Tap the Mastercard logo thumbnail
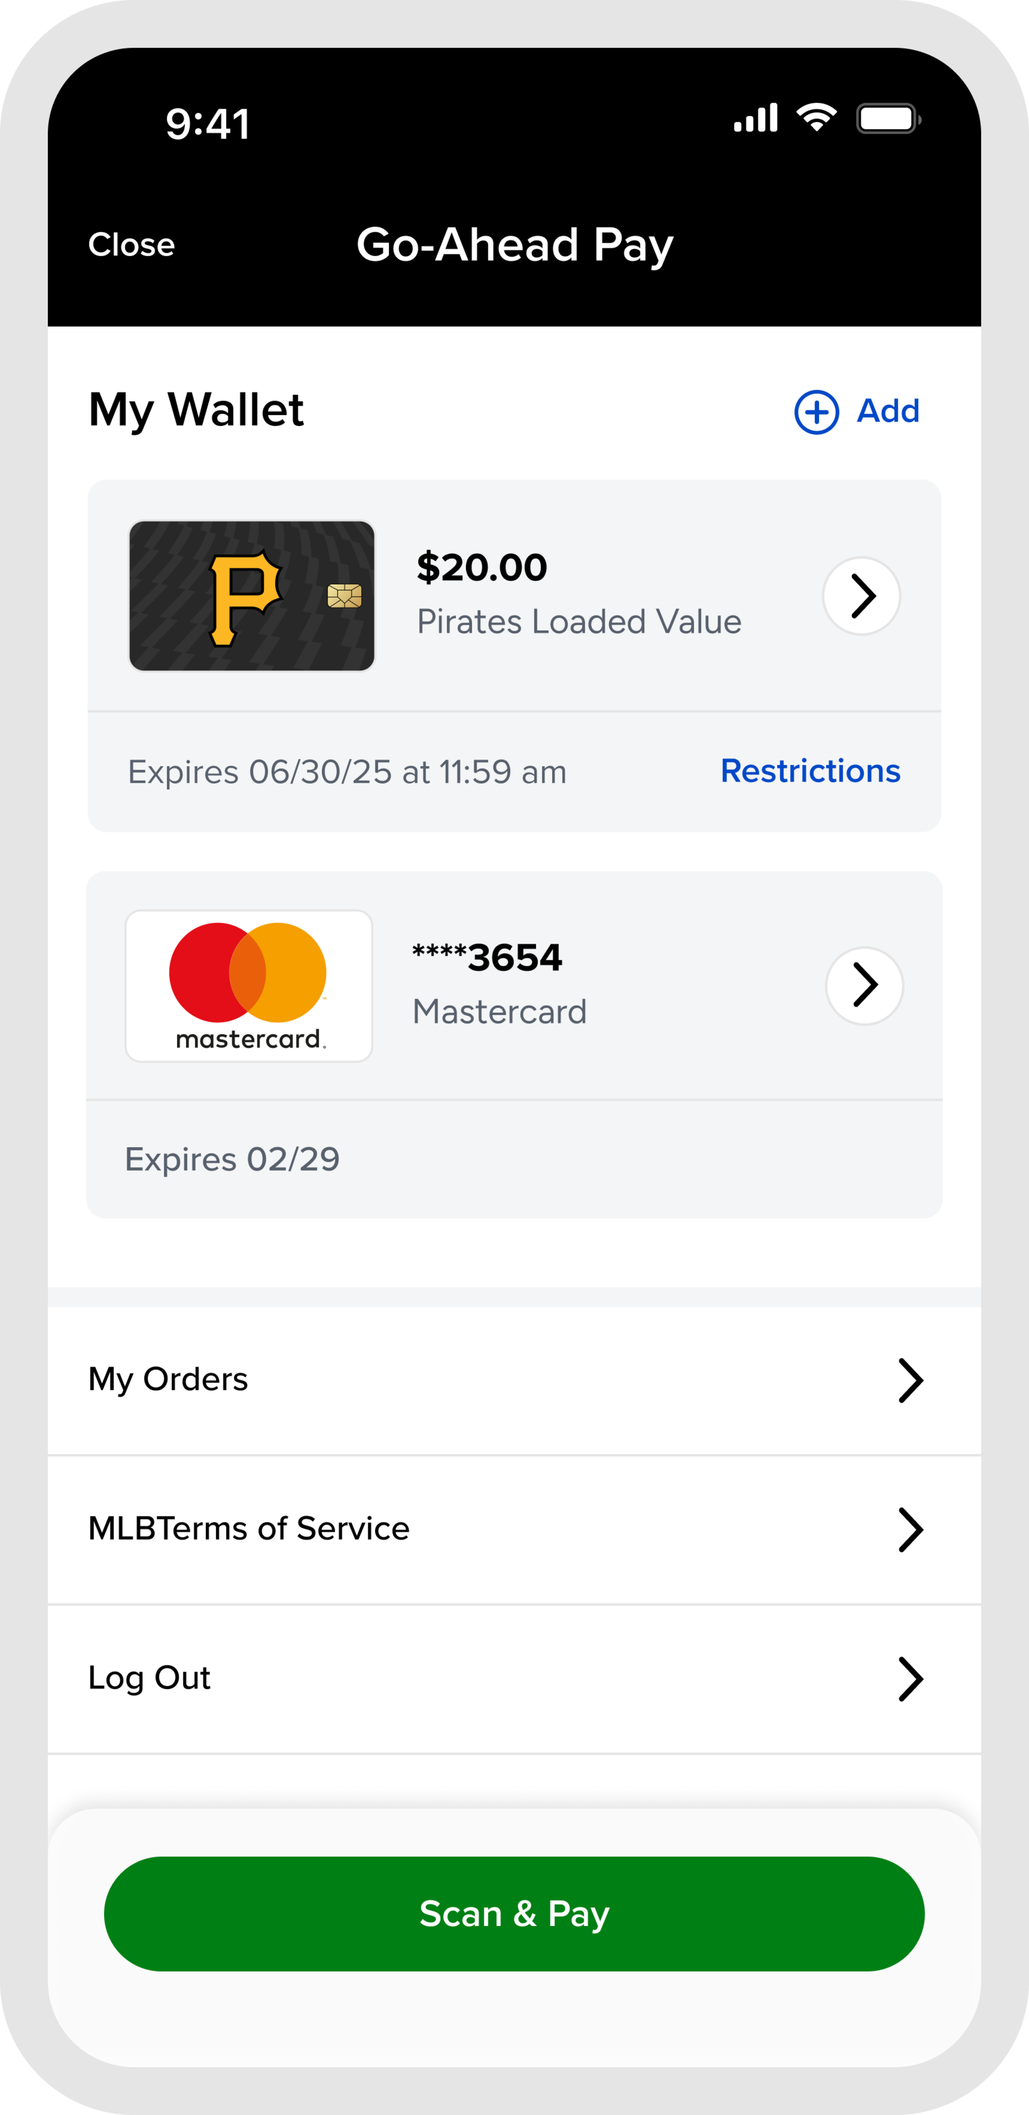1029x2115 pixels. pos(249,985)
